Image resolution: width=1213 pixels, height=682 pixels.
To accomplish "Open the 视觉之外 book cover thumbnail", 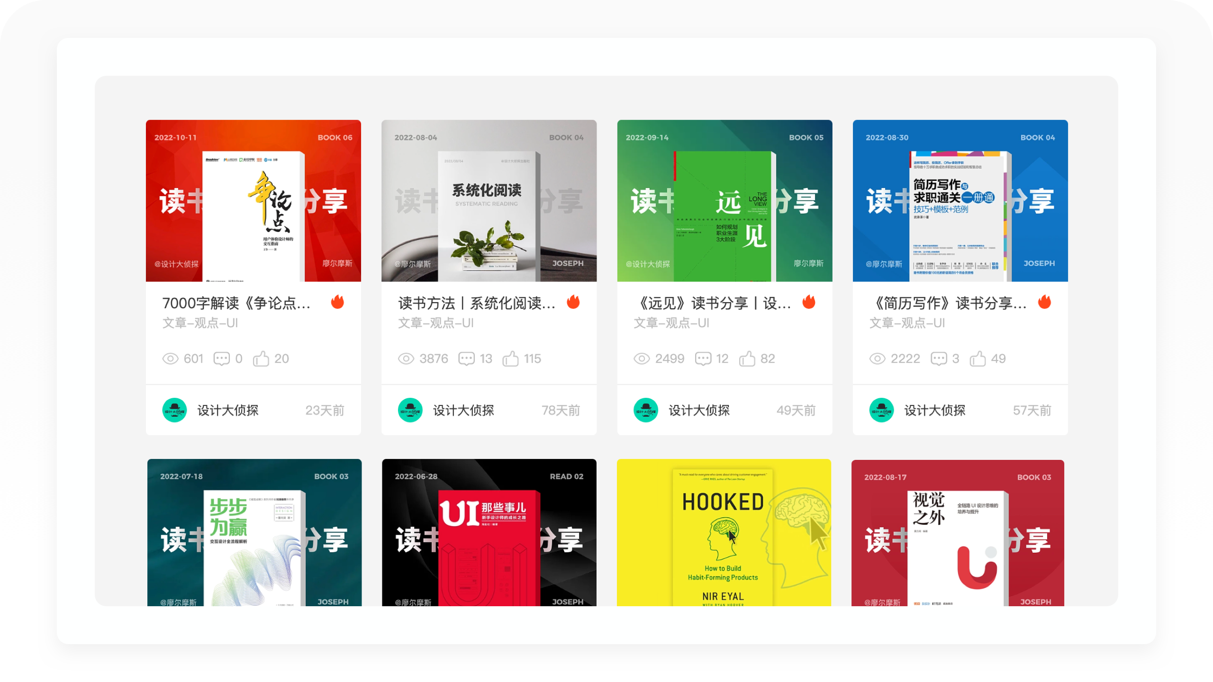I will coord(958,532).
